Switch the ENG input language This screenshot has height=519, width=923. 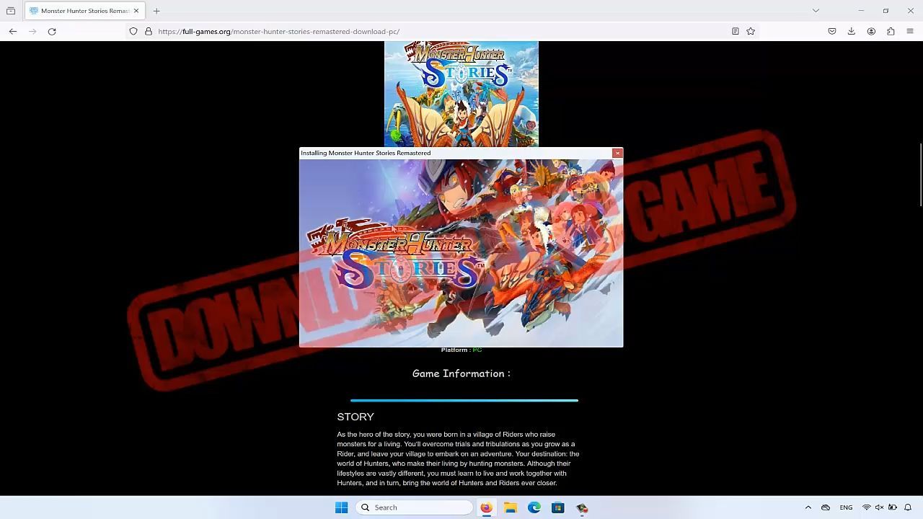(846, 507)
